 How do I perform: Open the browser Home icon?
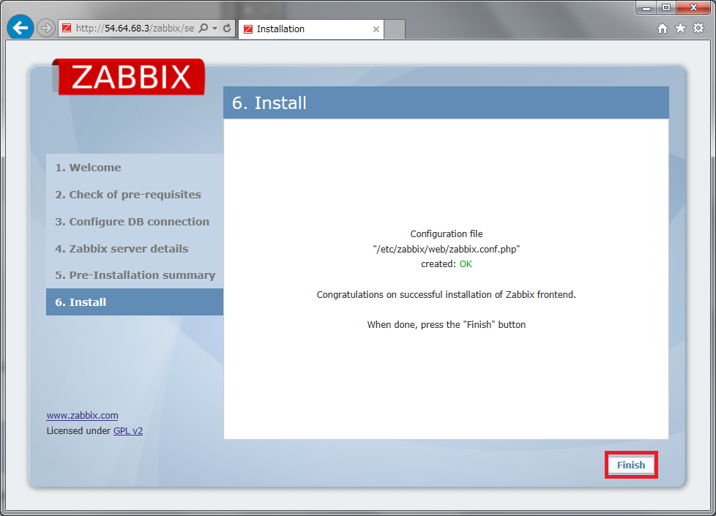click(x=663, y=29)
